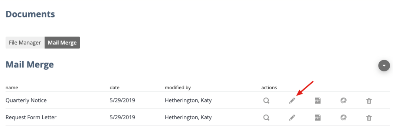The image size is (393, 137).
Task: Open the Quarterly Notice name entry
Action: click(x=26, y=100)
